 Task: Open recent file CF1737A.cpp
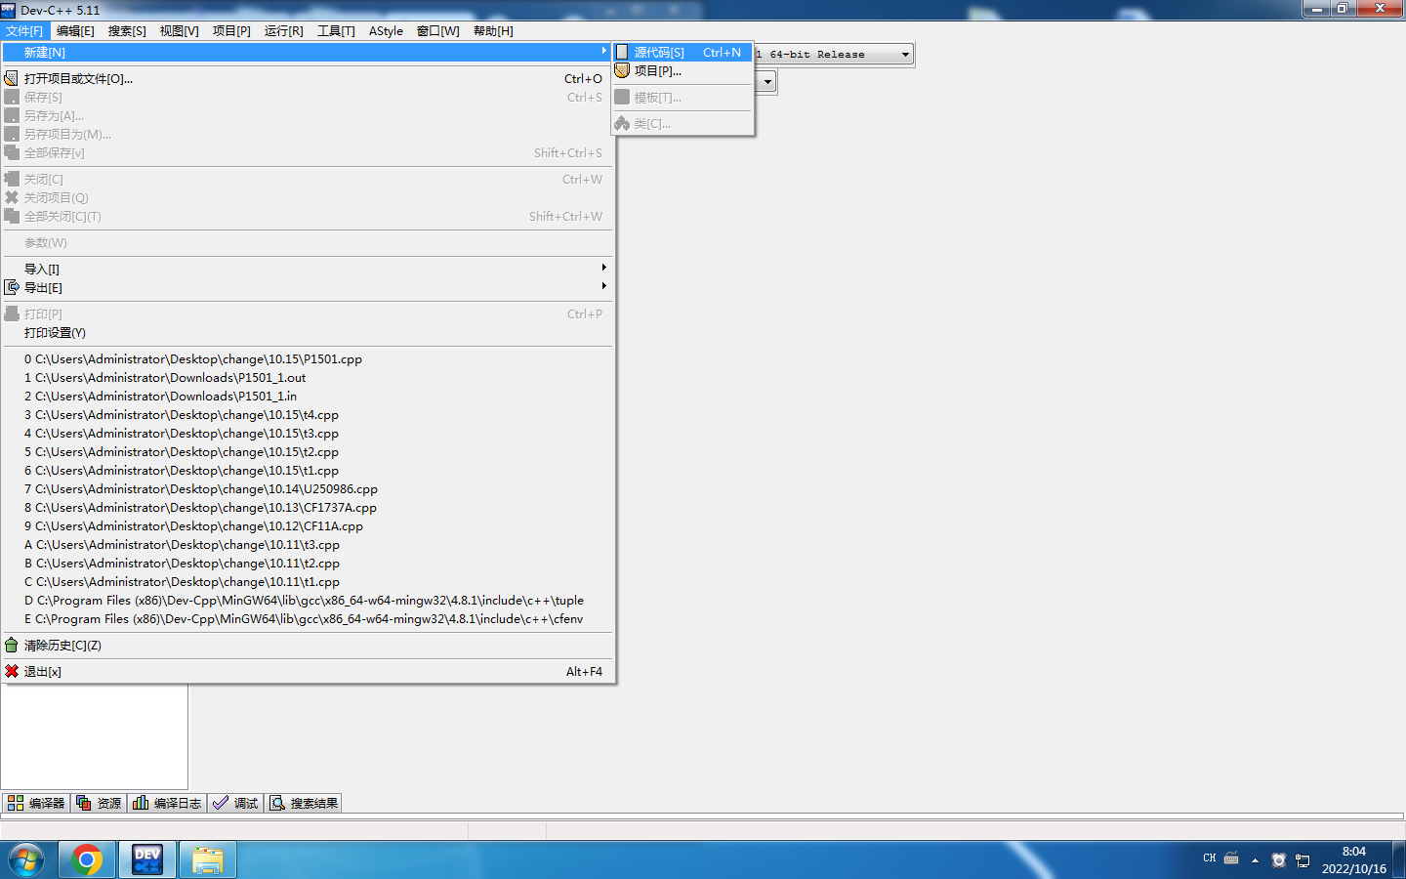(307, 508)
